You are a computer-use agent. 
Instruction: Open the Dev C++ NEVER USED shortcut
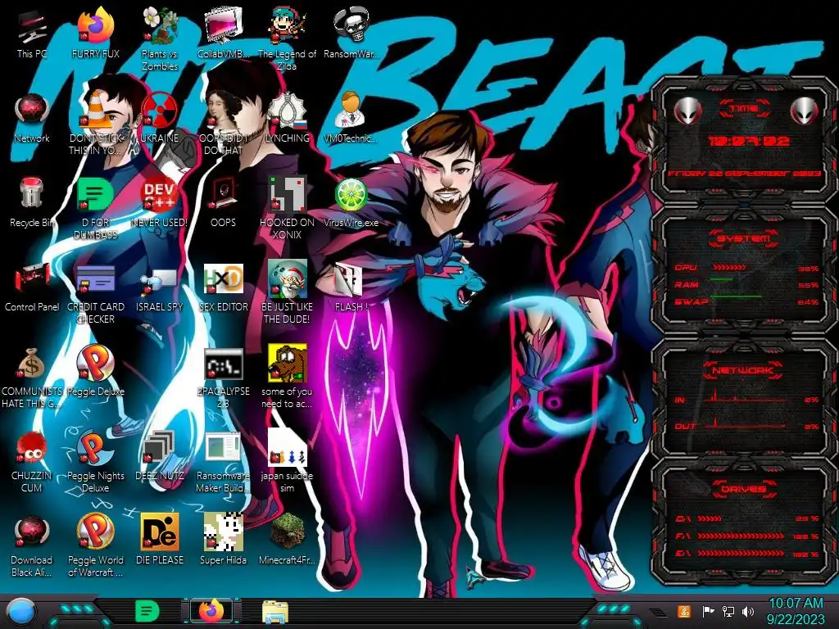coord(160,202)
